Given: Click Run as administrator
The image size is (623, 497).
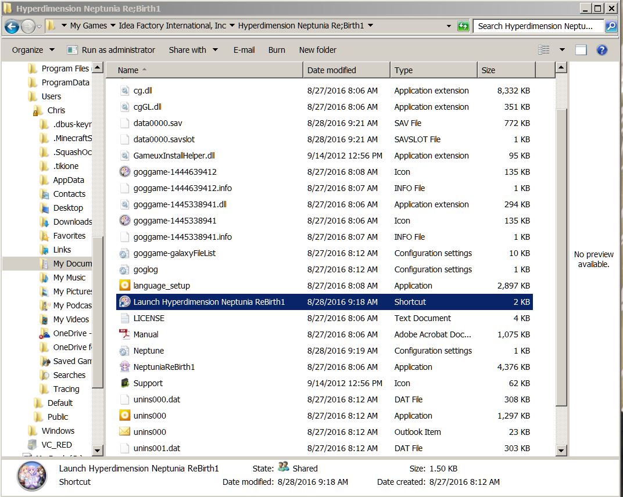Looking at the screenshot, I should [111, 50].
